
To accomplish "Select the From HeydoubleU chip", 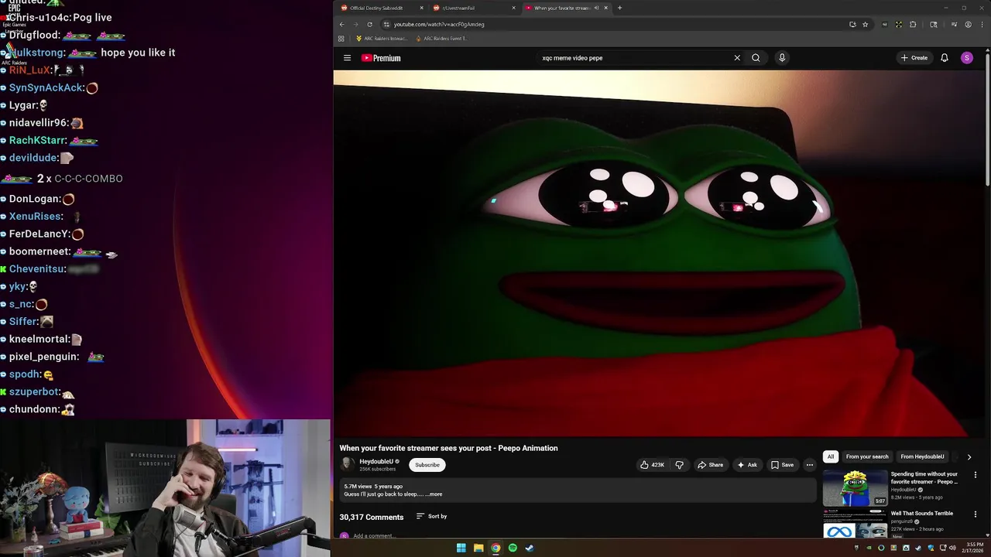I will [x=922, y=456].
